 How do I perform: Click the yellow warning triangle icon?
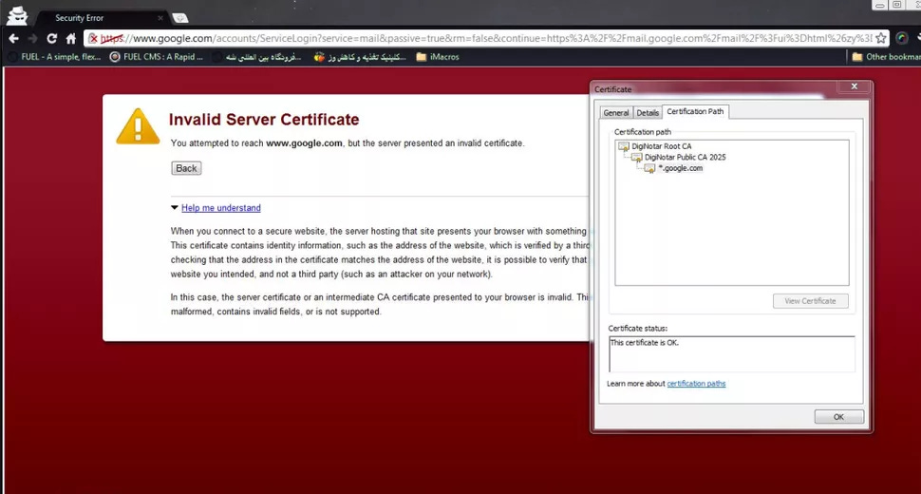[x=138, y=126]
